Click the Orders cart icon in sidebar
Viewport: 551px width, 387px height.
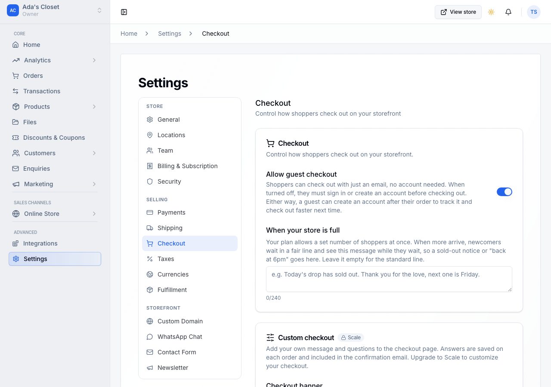coord(15,76)
